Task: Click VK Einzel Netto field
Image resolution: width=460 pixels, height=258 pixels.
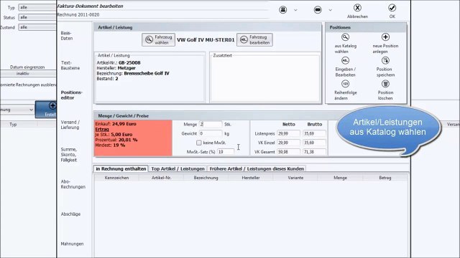Action: 289,143
